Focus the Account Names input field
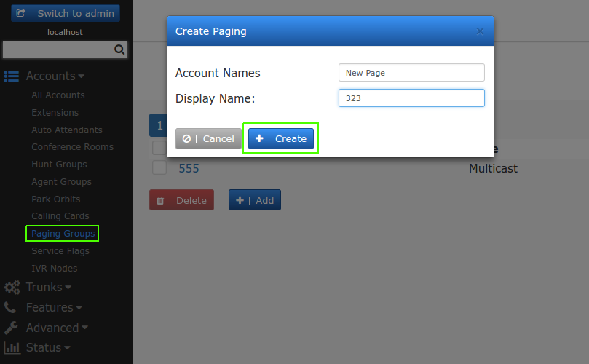Screen dimensions: 589x364 411,73
